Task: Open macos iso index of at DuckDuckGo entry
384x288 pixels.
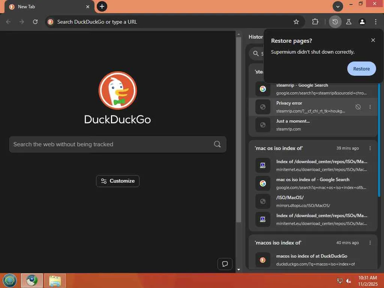Action: [x=313, y=260]
